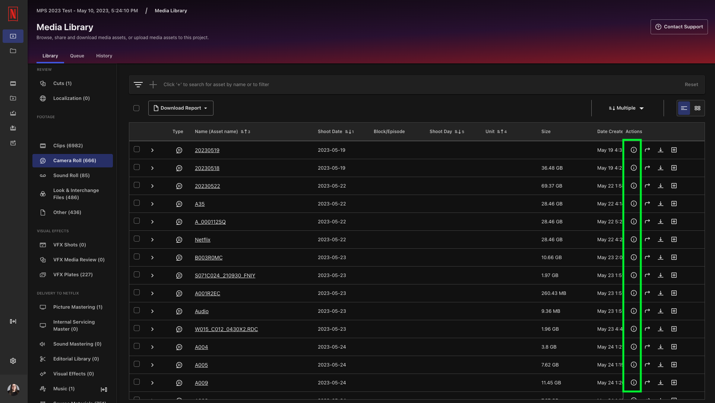715x403 pixels.
Task: Switch to the Queue tab
Action: click(77, 56)
